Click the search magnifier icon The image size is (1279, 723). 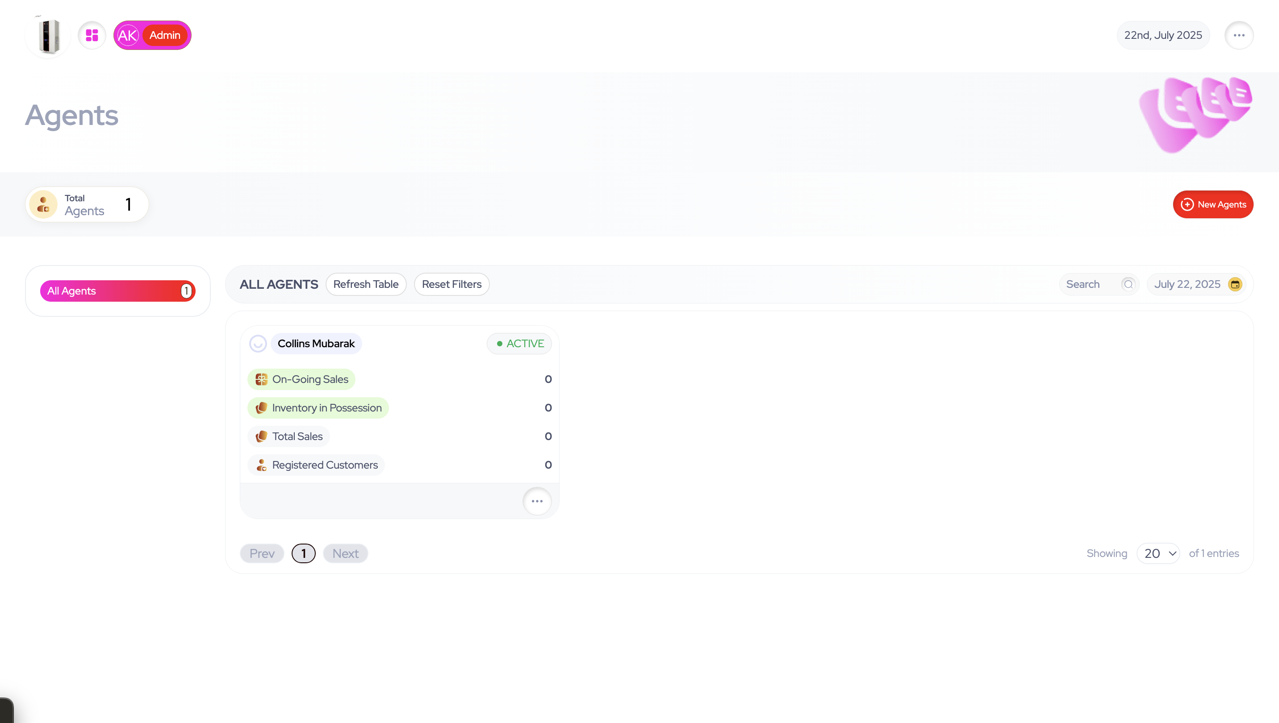[1128, 285]
